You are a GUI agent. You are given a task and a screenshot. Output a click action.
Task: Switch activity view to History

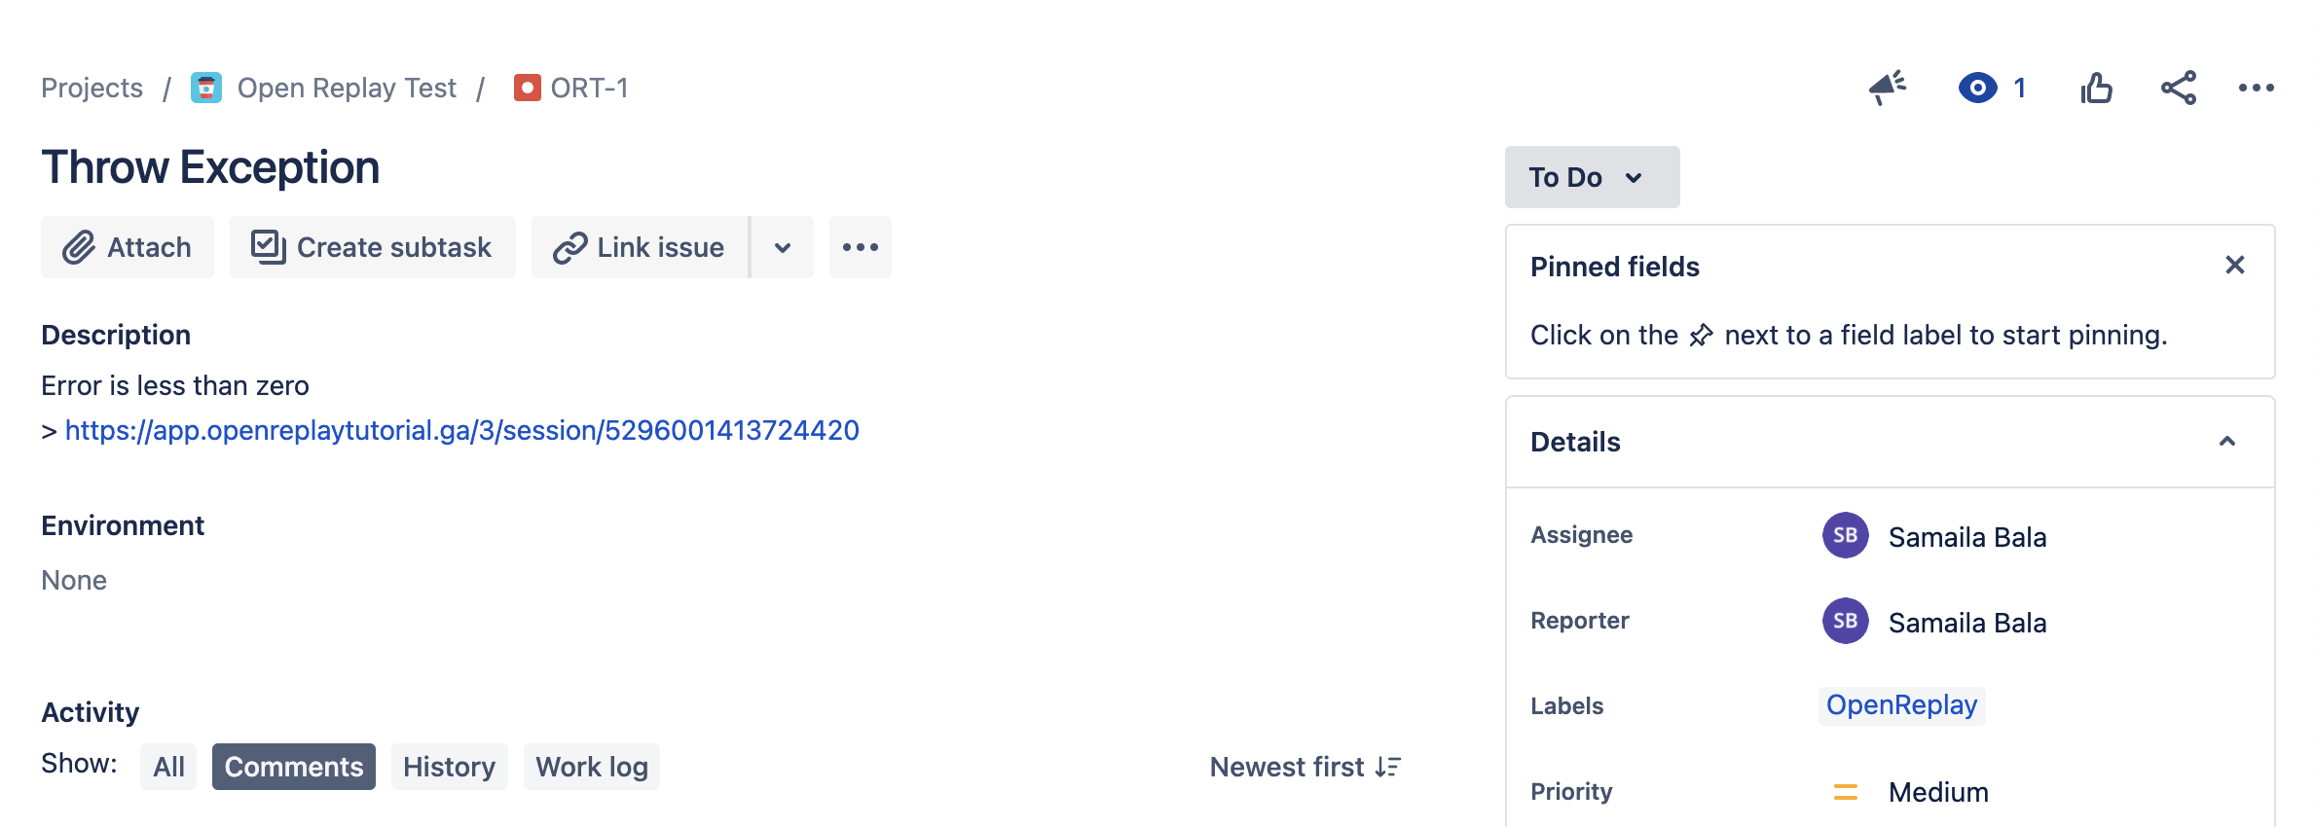coord(450,767)
